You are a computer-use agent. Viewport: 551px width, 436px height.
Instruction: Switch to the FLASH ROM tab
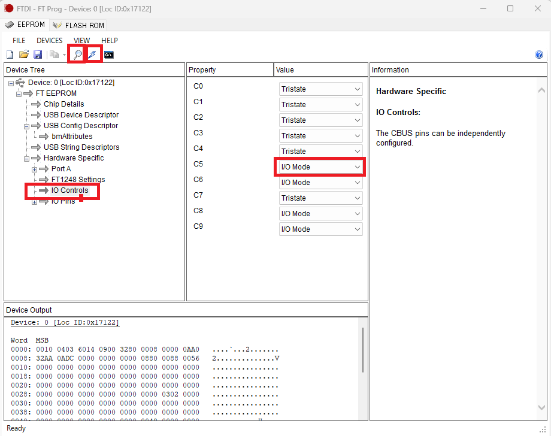[78, 25]
